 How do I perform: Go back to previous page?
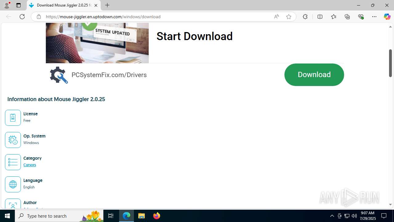click(x=9, y=17)
